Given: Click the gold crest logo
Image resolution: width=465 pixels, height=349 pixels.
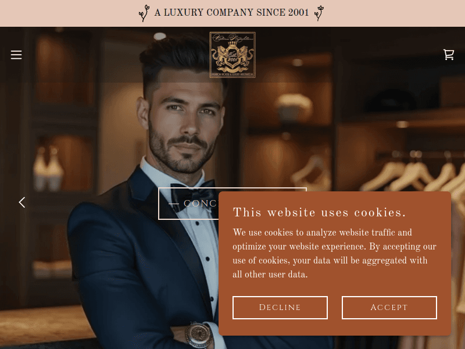Looking at the screenshot, I should [x=233, y=55].
